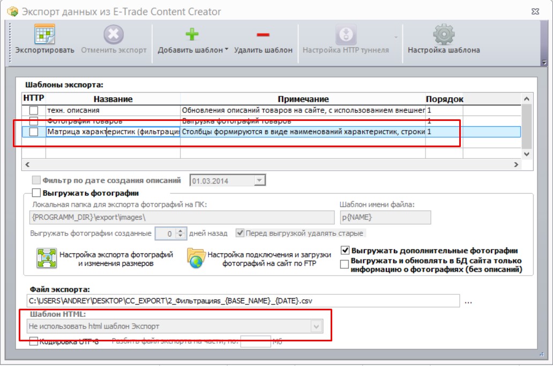
Task: Toggle the Кодировка UTF-8 checkbox
Action: click(34, 341)
